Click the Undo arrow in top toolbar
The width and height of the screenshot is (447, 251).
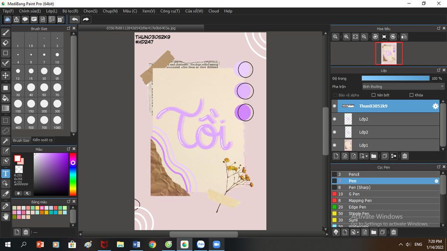[x=75, y=19]
